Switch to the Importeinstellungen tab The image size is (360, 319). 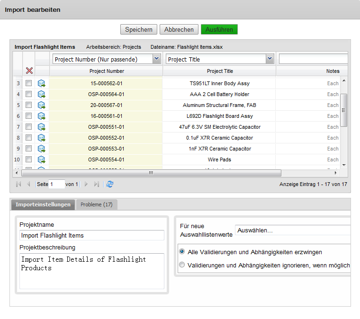(43, 204)
